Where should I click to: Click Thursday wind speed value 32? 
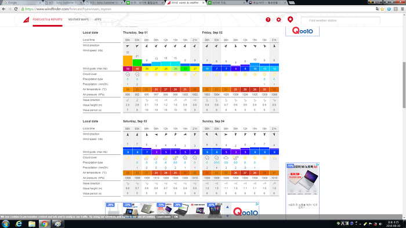pyautogui.click(x=128, y=52)
